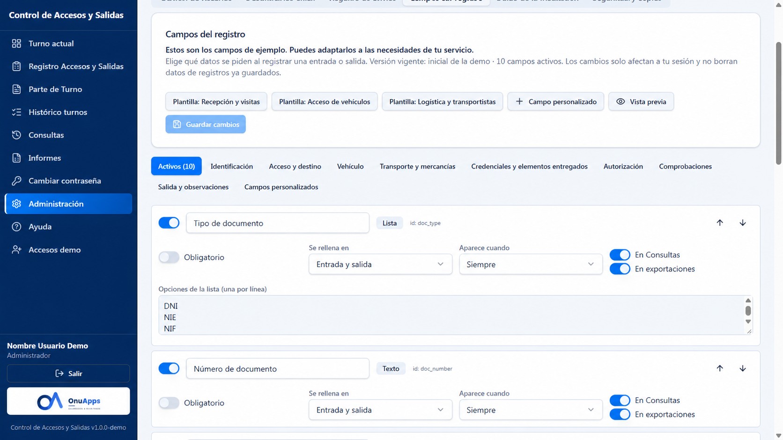Click the Lista type badge
783x440 pixels.
390,223
